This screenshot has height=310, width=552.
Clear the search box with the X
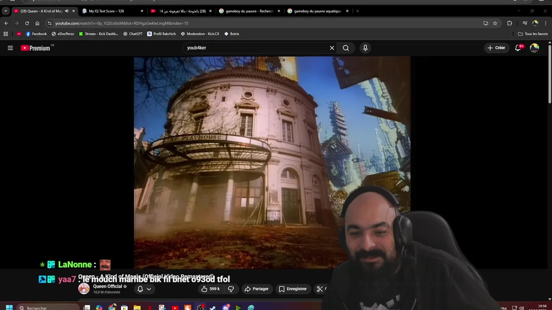point(332,48)
